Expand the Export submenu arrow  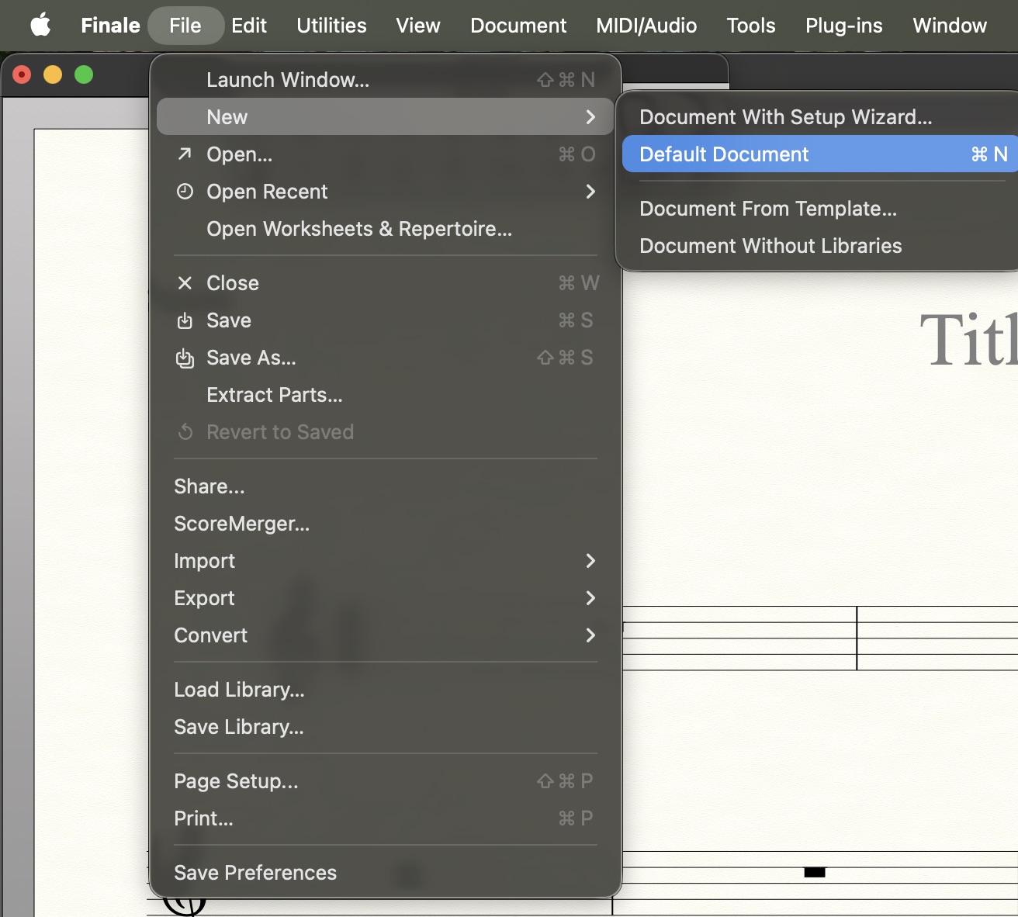(590, 598)
